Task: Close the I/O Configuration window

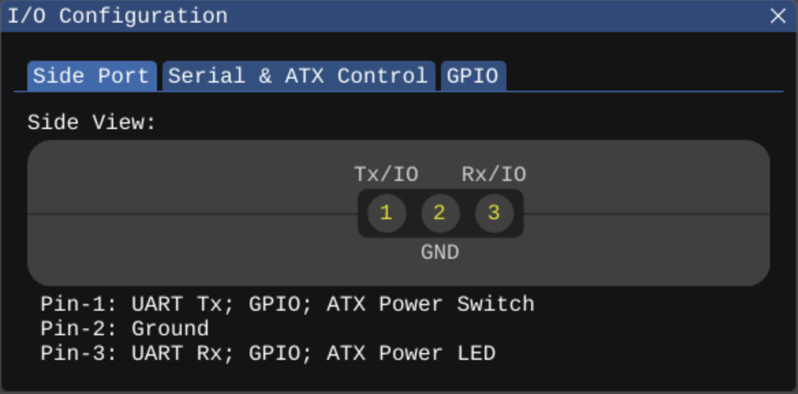Action: click(778, 16)
